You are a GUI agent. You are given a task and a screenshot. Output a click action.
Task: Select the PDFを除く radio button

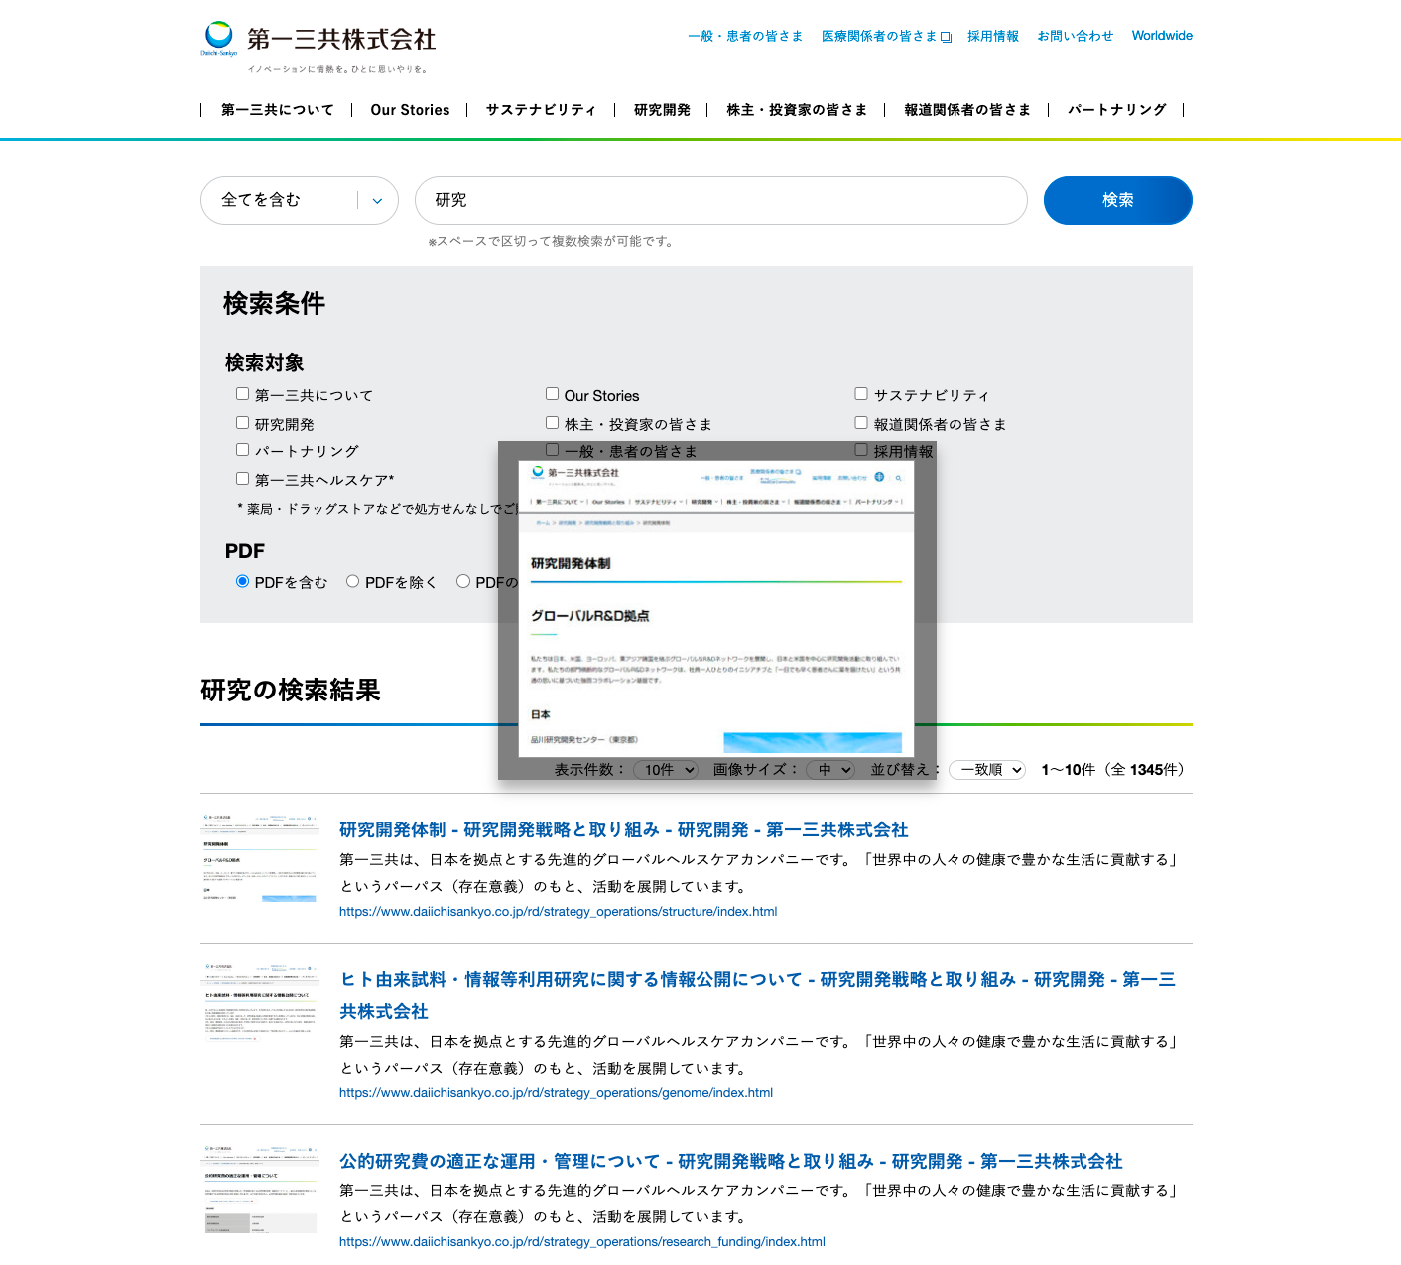point(352,581)
